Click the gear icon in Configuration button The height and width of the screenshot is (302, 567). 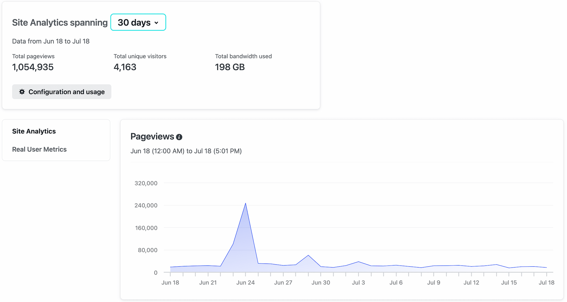tap(22, 92)
